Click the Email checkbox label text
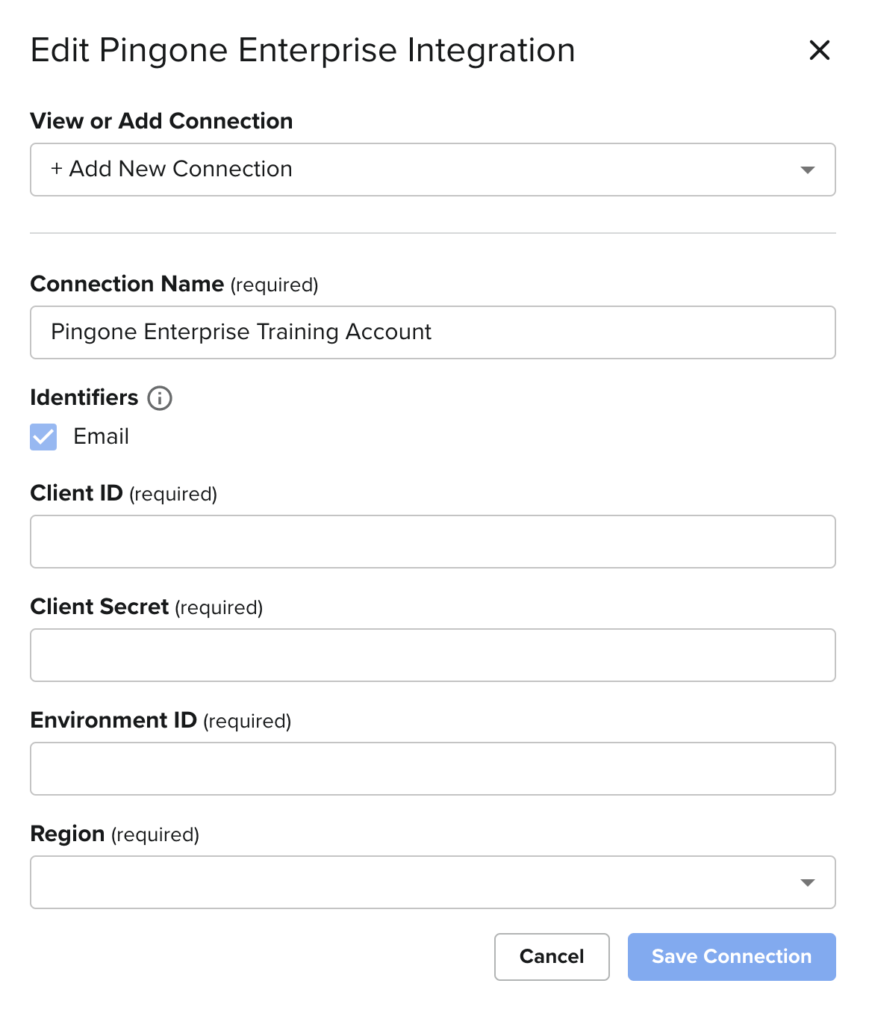This screenshot has height=1010, width=869. [x=101, y=436]
